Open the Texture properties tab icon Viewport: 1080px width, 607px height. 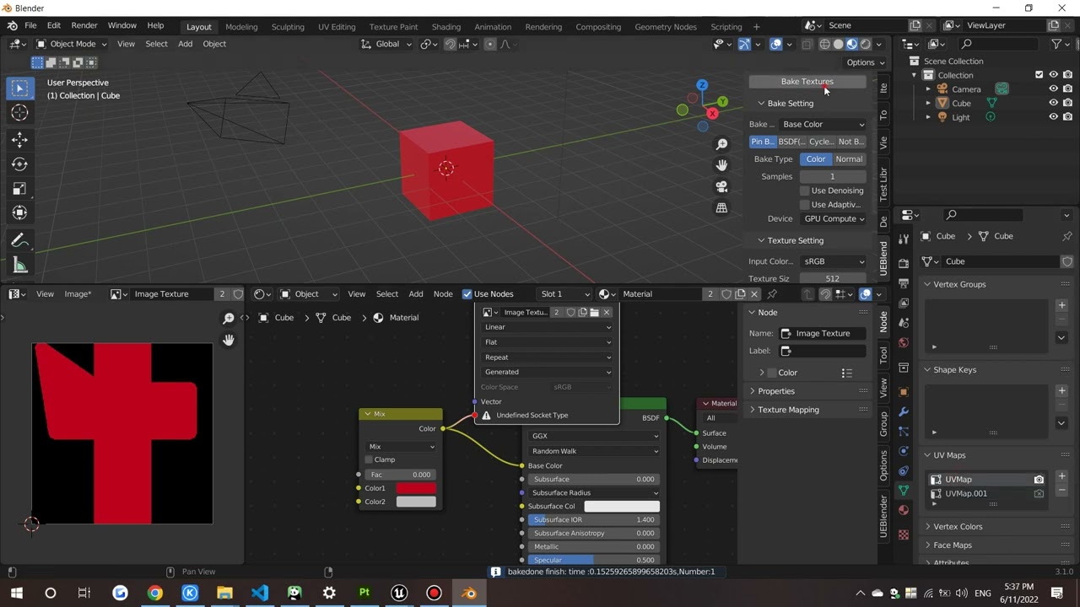point(904,534)
